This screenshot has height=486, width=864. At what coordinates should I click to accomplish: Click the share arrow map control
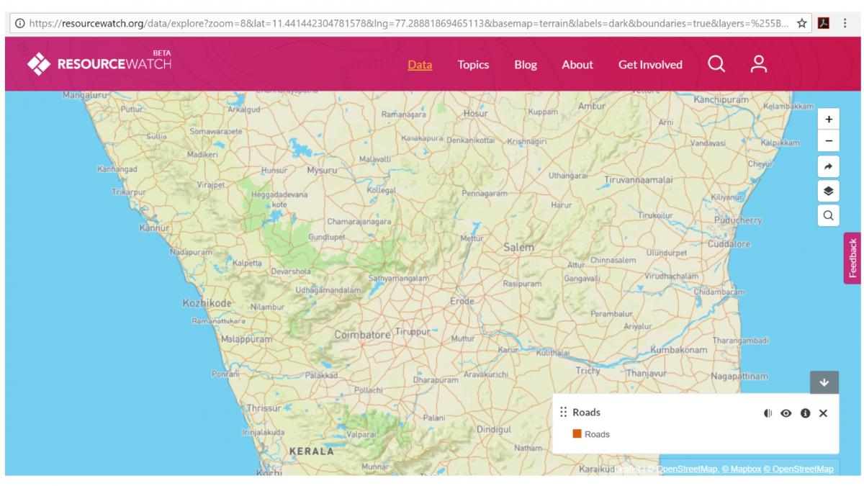pyautogui.click(x=828, y=166)
